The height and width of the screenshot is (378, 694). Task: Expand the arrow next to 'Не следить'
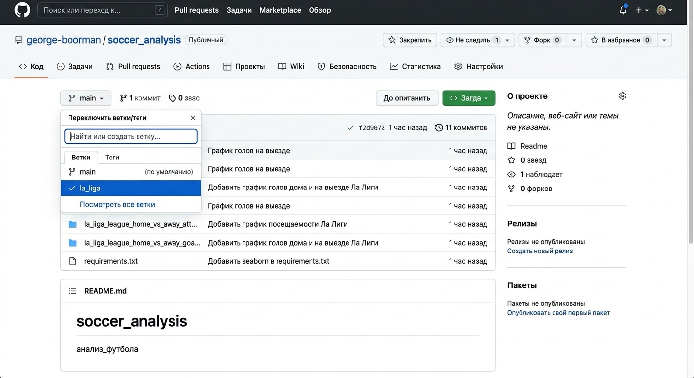pyautogui.click(x=508, y=40)
